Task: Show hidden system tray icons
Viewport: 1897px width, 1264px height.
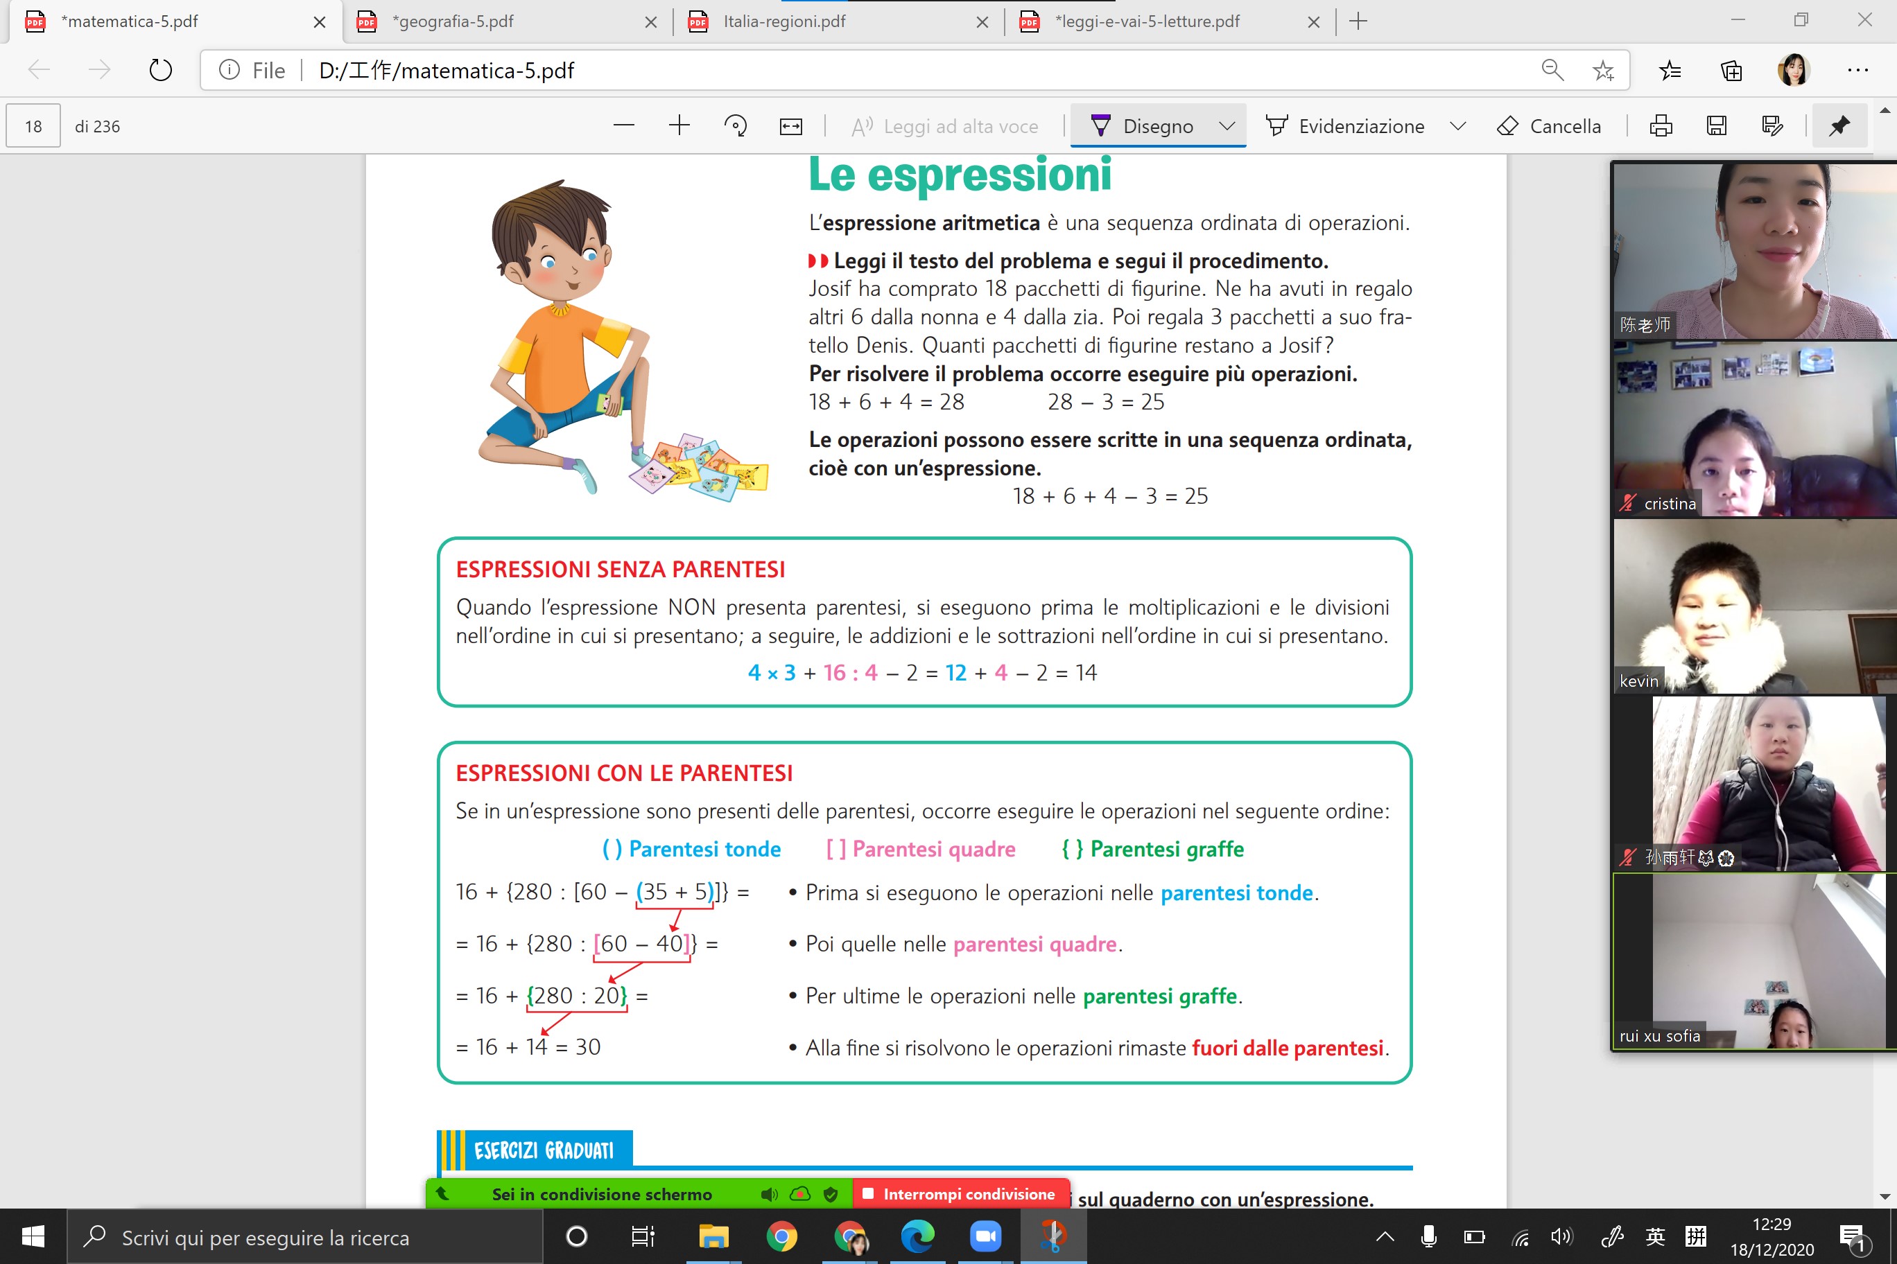Action: coord(1384,1236)
